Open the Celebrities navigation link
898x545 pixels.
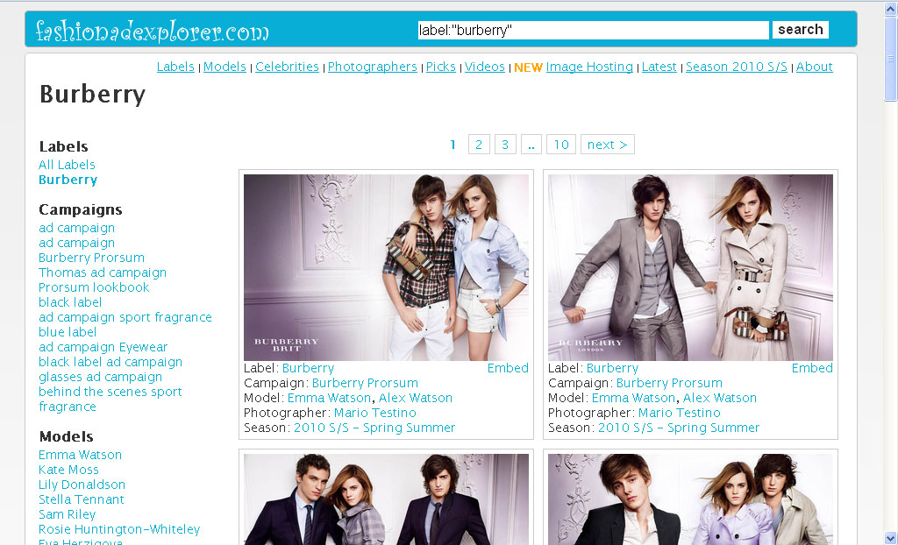tap(287, 67)
